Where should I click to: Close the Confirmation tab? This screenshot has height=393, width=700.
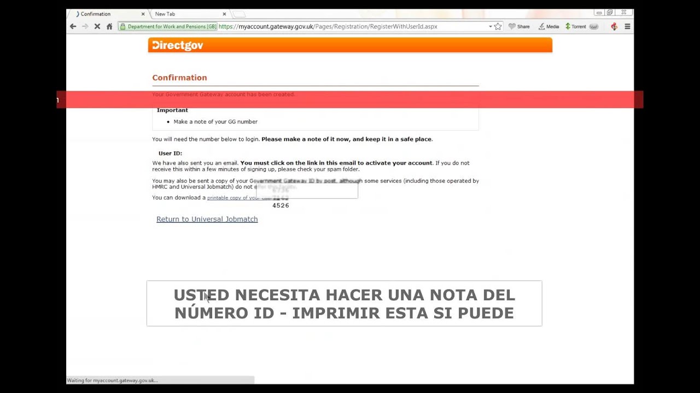coord(143,14)
